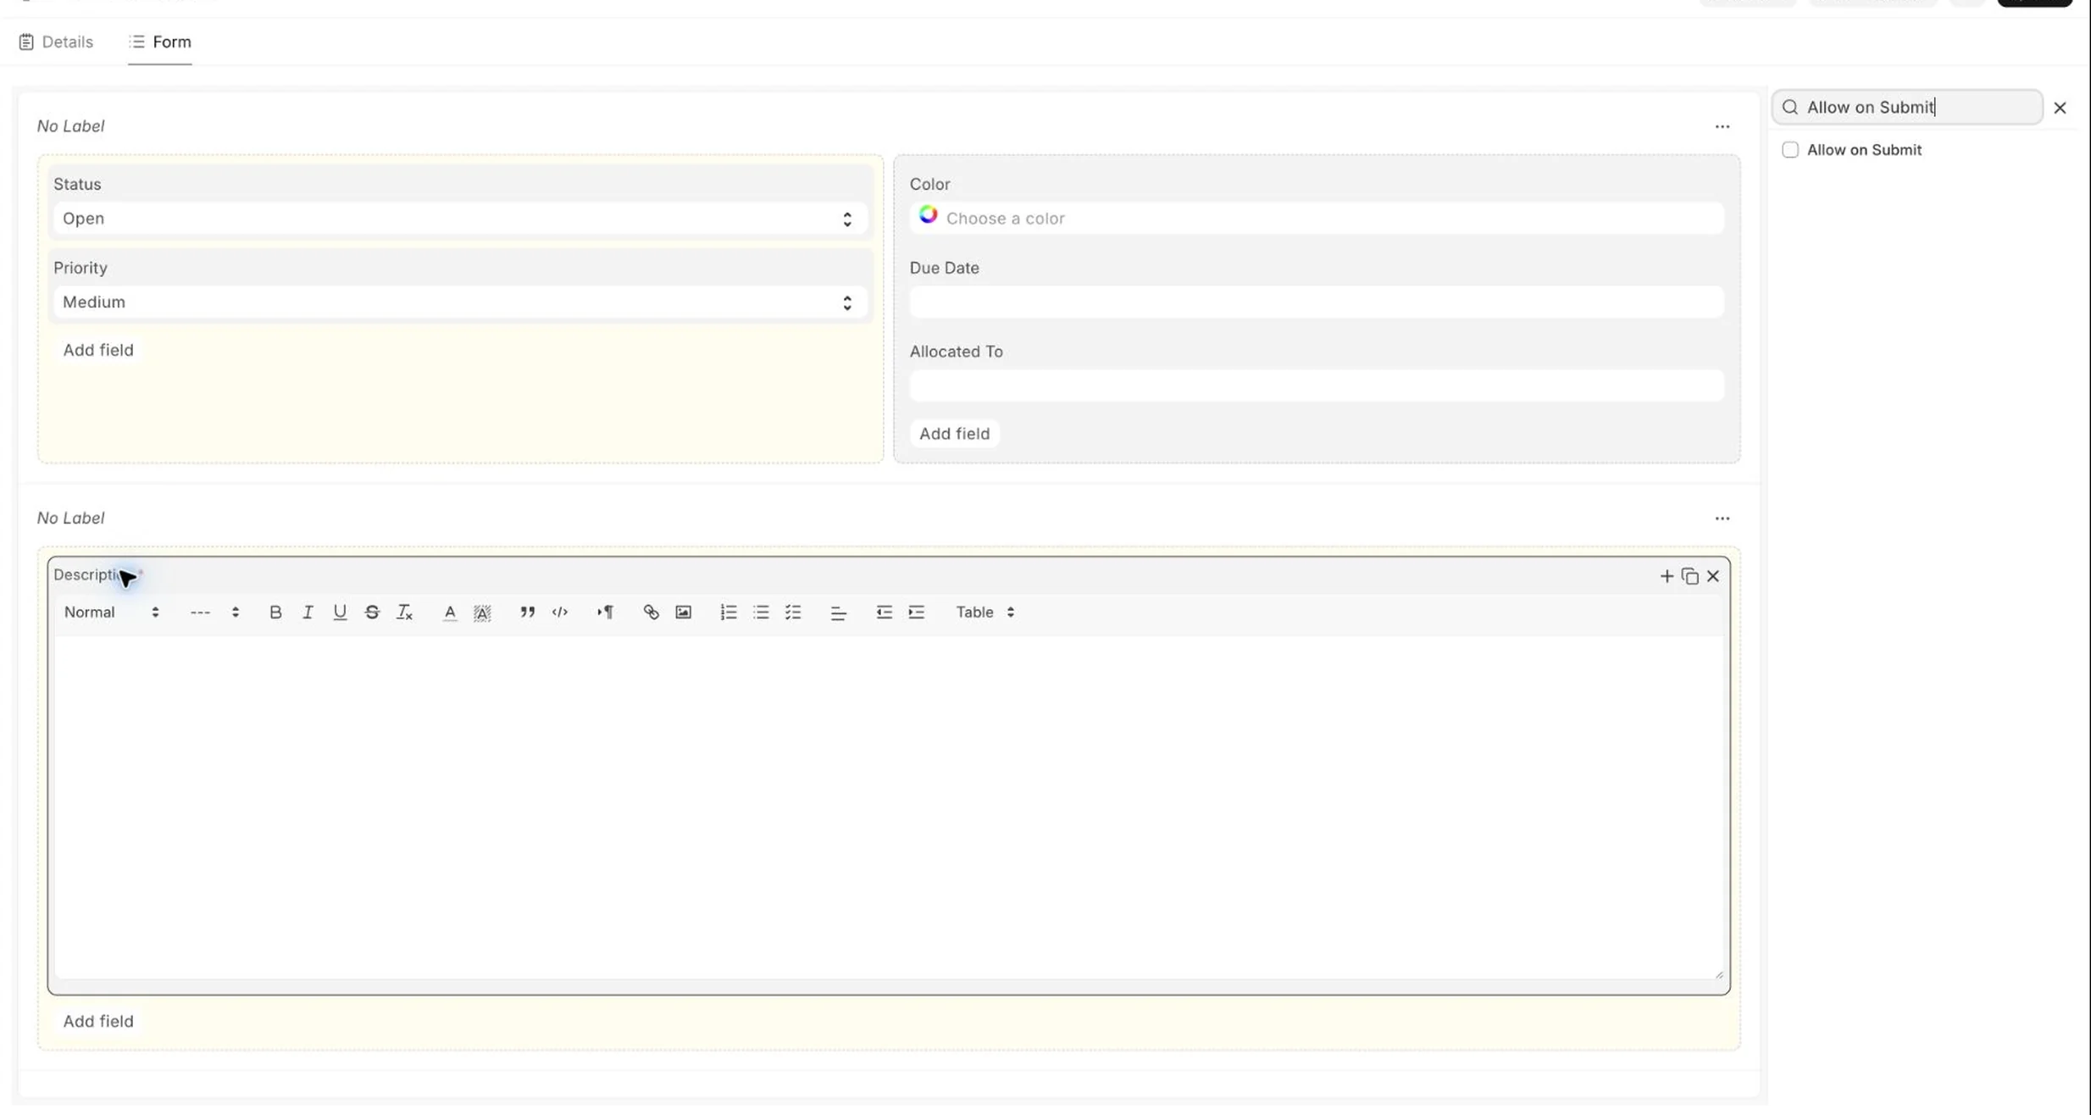The width and height of the screenshot is (2091, 1115).
Task: Toggle bold formatting in Description editor
Action: coord(275,612)
